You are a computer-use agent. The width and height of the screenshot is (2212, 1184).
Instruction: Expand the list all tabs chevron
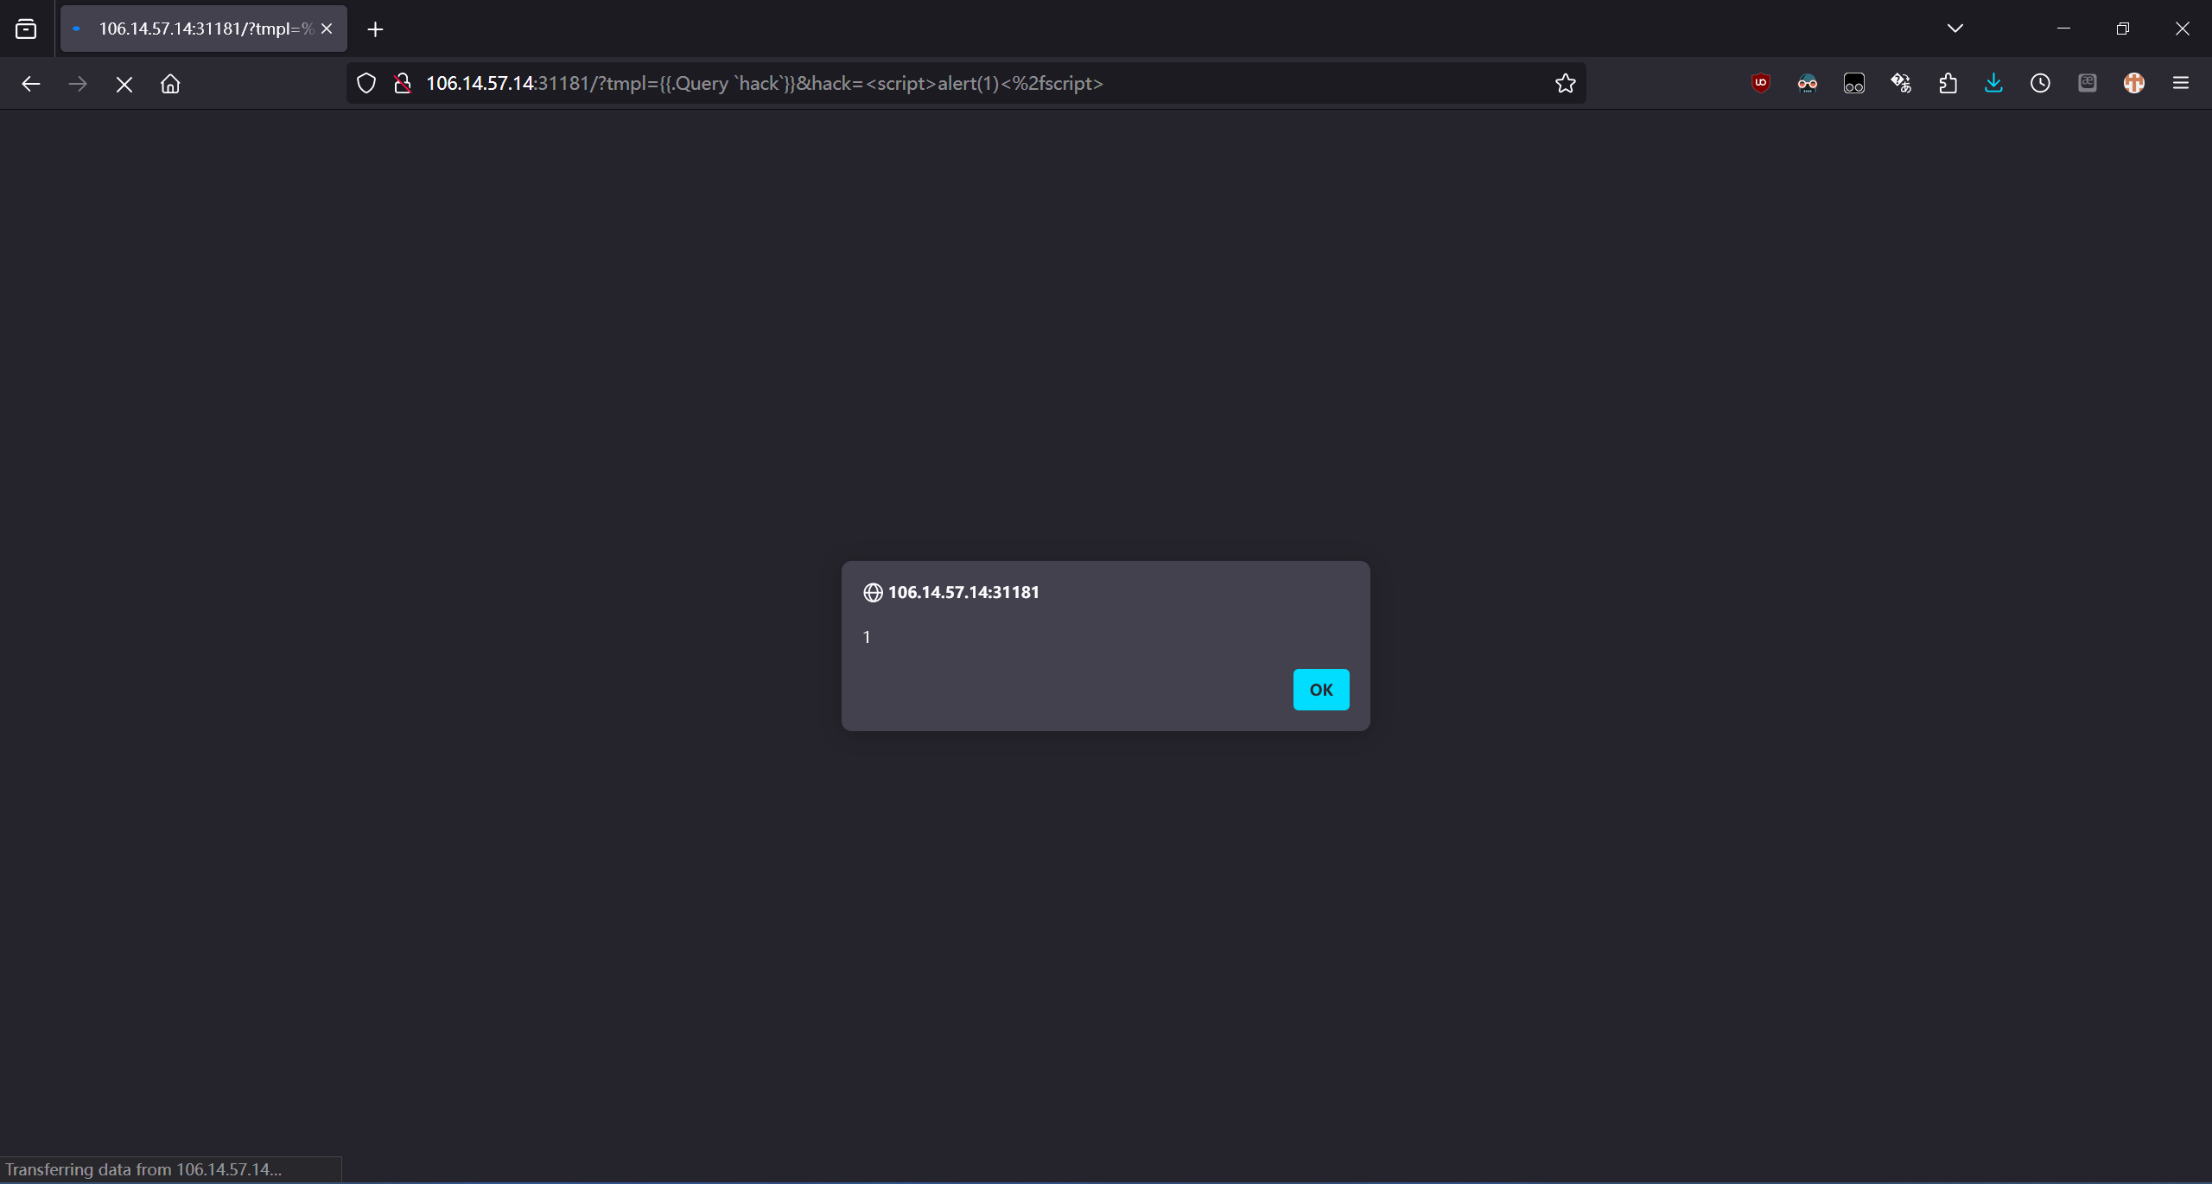1955,29
